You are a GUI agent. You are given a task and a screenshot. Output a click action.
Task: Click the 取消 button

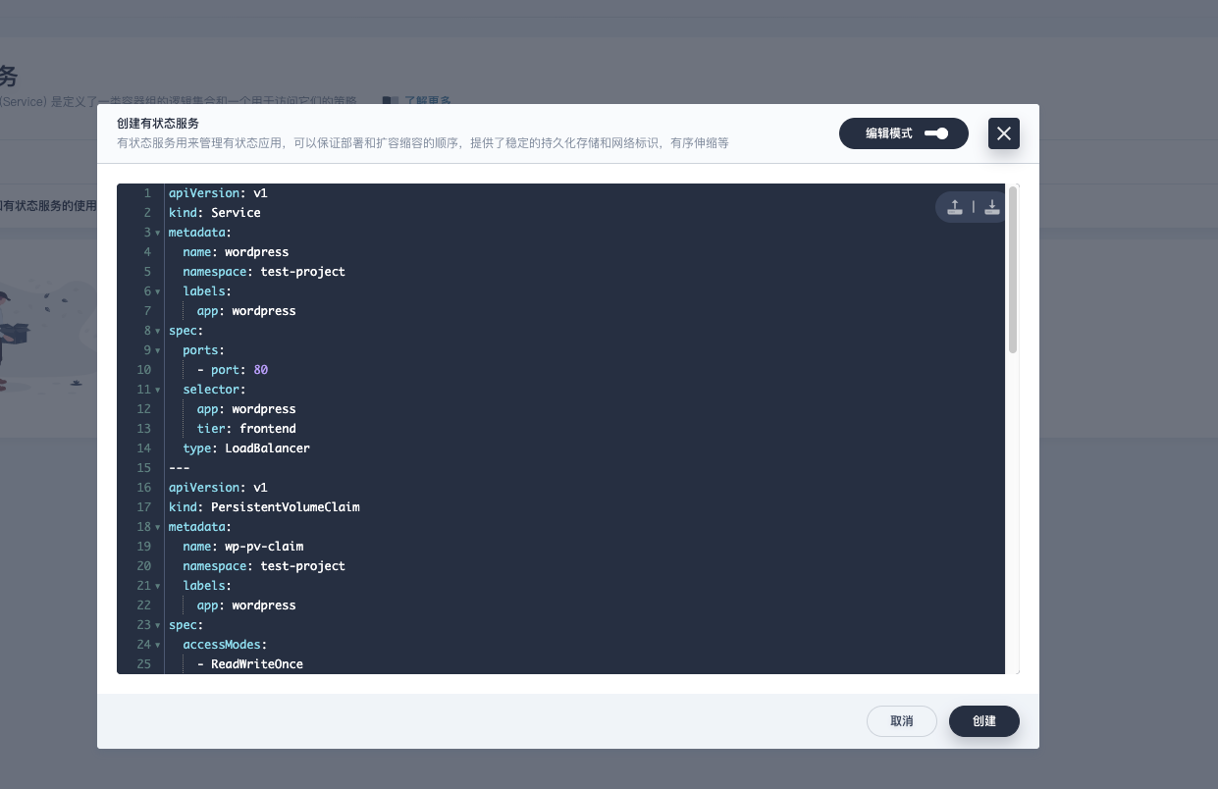click(902, 721)
